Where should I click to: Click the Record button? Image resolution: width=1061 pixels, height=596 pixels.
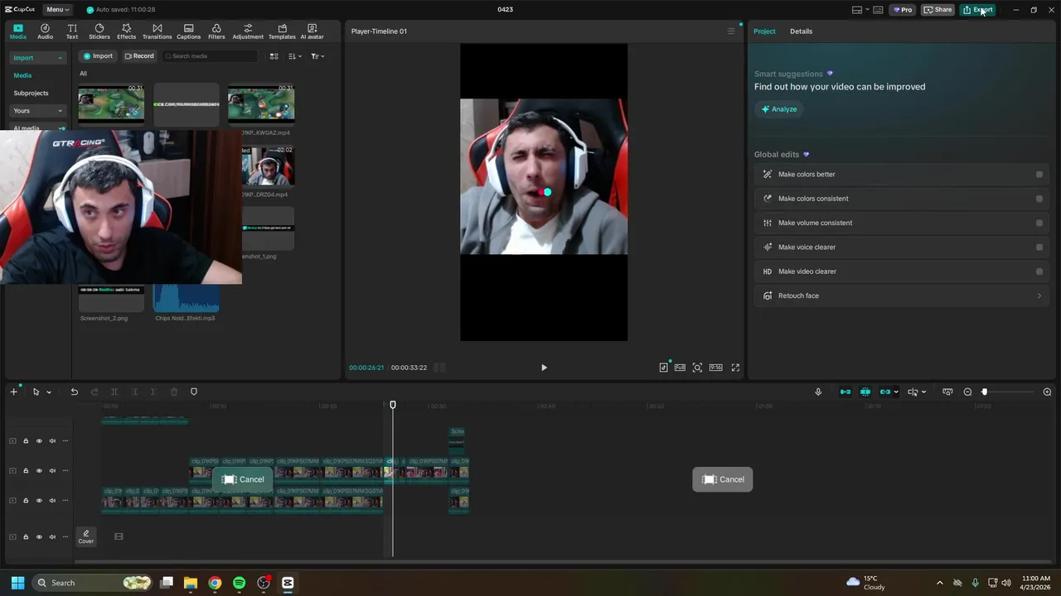point(139,56)
